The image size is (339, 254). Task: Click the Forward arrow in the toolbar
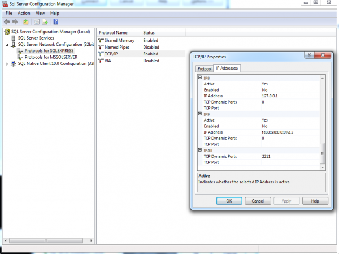[x=15, y=21]
